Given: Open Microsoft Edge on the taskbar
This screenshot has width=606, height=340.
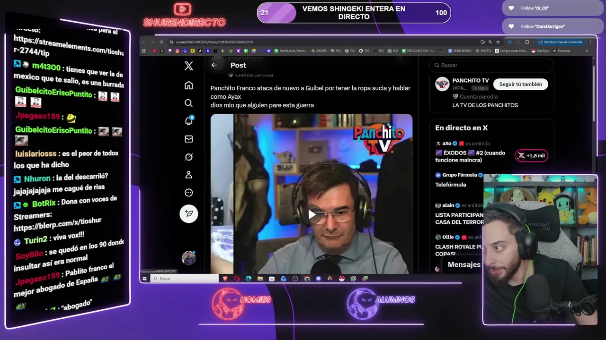Looking at the screenshot, I should tap(249, 279).
